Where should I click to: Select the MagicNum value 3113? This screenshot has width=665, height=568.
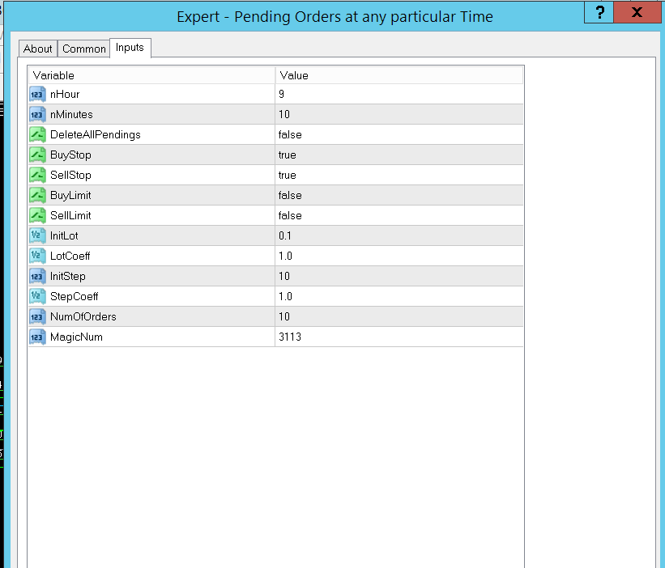coord(290,337)
